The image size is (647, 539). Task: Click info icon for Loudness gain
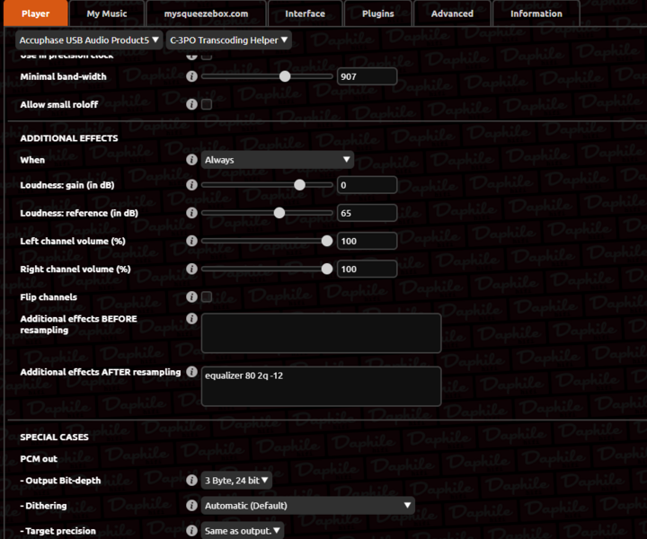191,186
